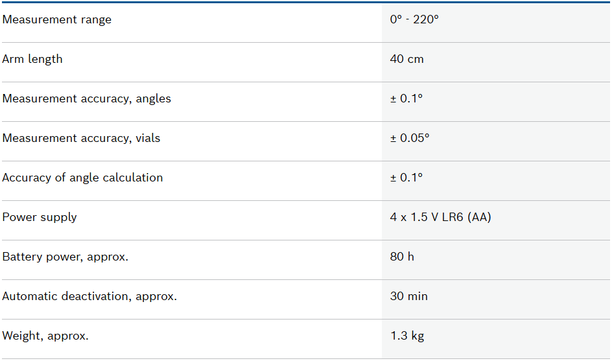Click the "4 x 1.5 V" power supply text

tap(416, 217)
